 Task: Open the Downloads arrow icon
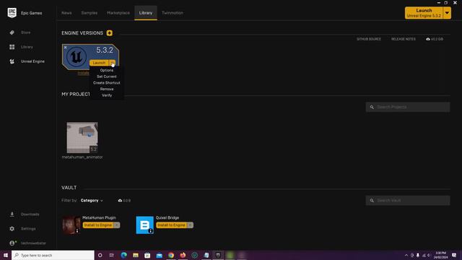click(x=12, y=214)
